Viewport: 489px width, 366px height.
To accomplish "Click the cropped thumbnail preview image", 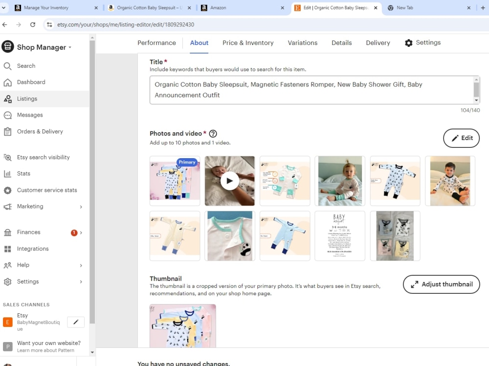I will [x=183, y=326].
